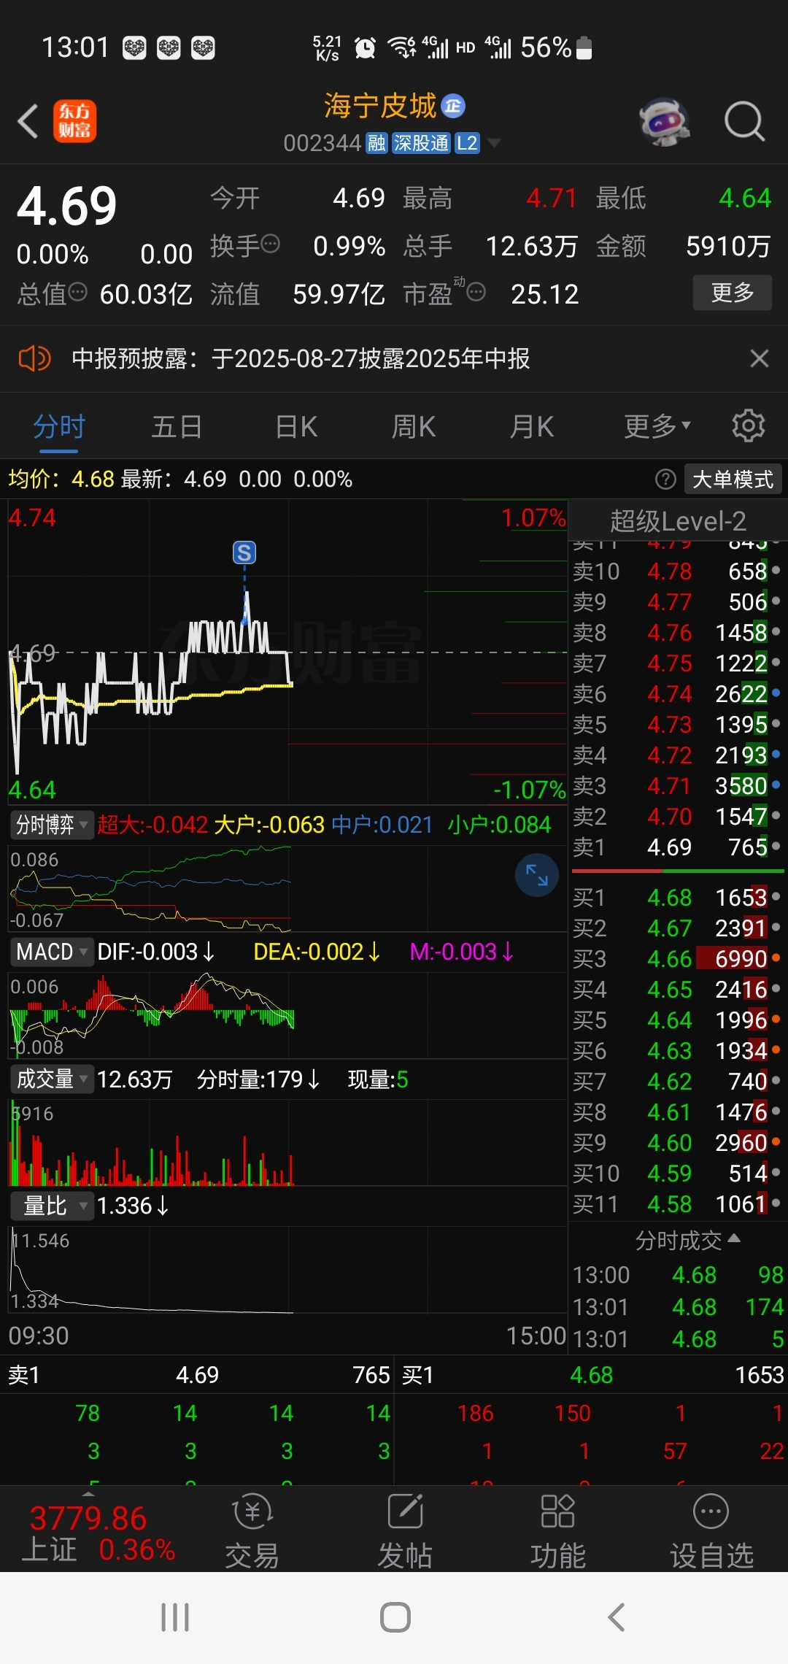Expand the MACD indicator dropdown
Image resolution: width=788 pixels, height=1664 pixels.
pyautogui.click(x=53, y=952)
